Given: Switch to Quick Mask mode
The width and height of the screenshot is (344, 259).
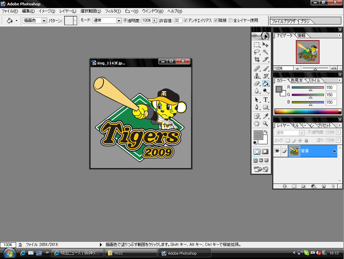Looking at the screenshot, I should point(265,152).
